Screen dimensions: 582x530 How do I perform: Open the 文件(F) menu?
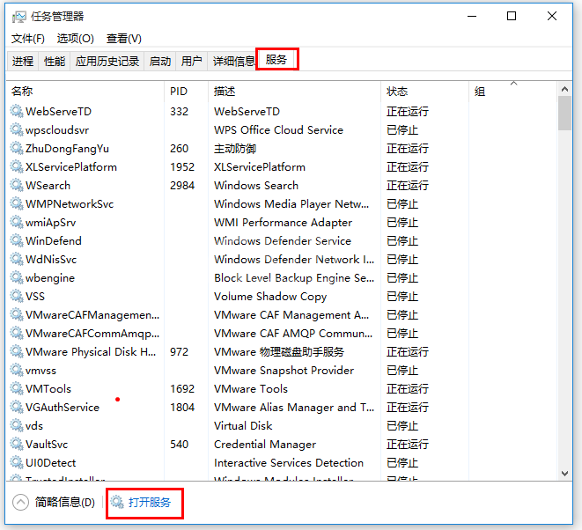[28, 39]
